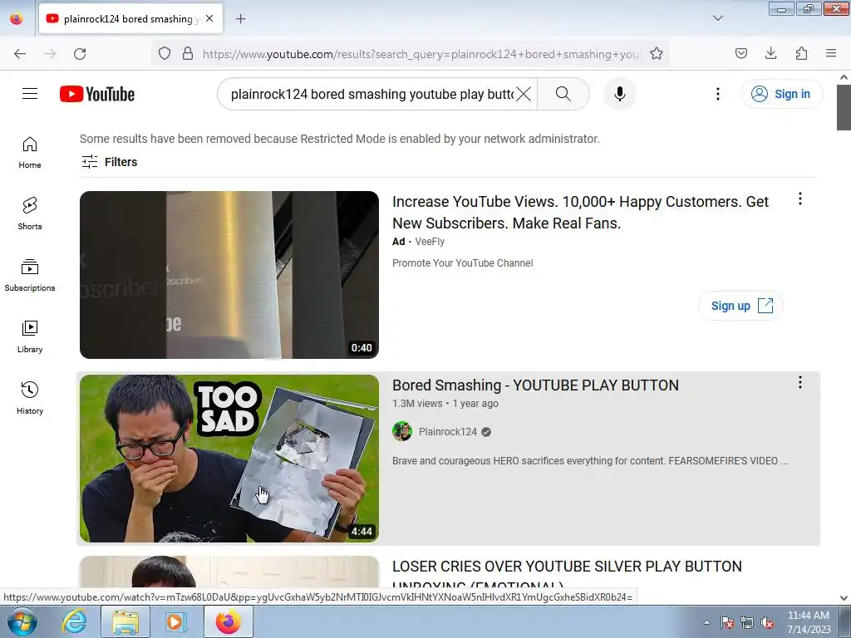
Task: Click the Action Center flag tray icon
Action: point(727,623)
